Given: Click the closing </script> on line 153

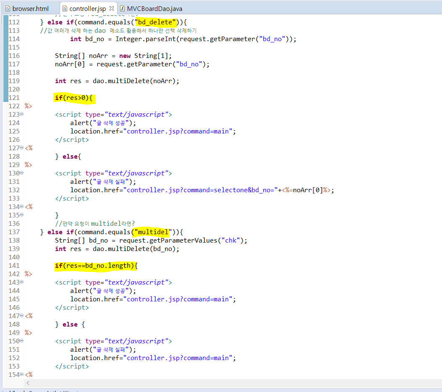Looking at the screenshot, I should pyautogui.click(x=72, y=366).
